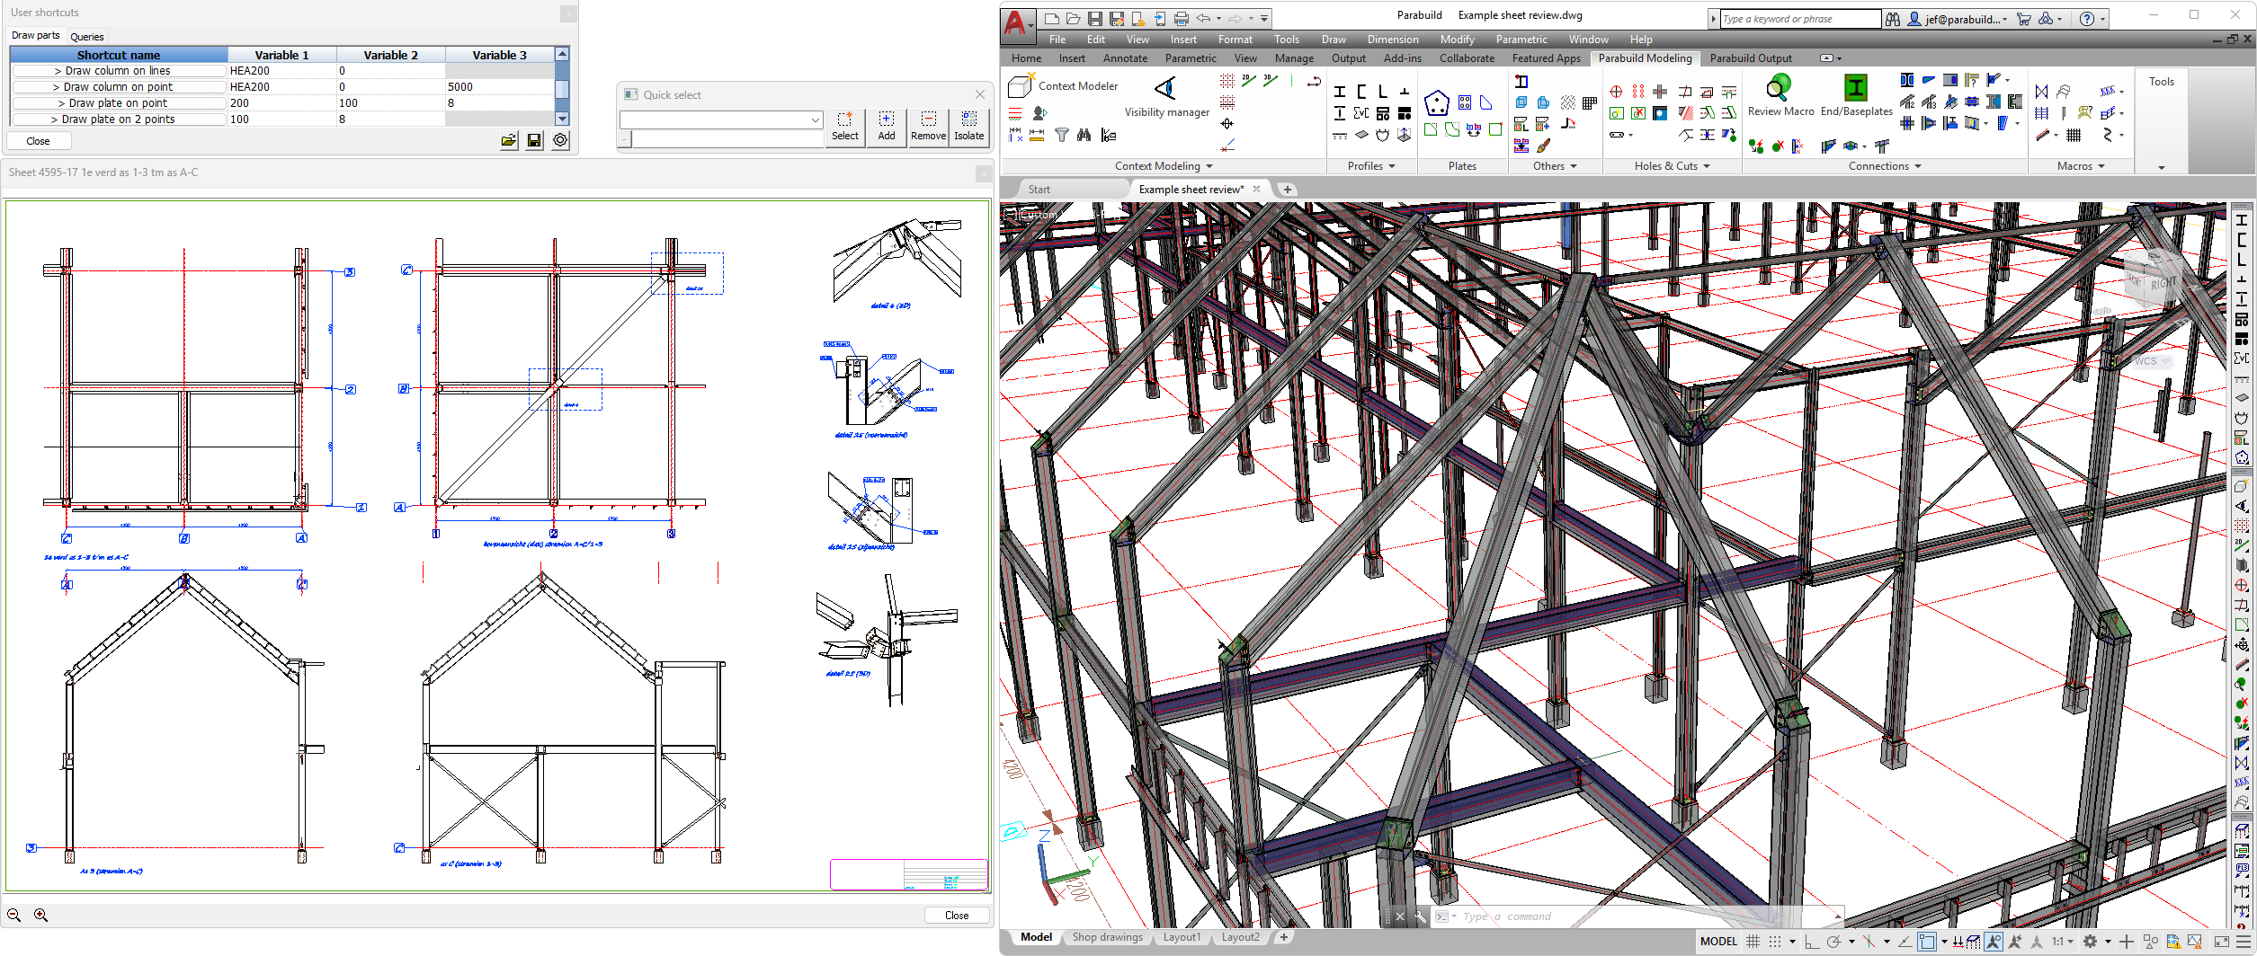Open the Parabuild Output ribbon tab

1750,58
